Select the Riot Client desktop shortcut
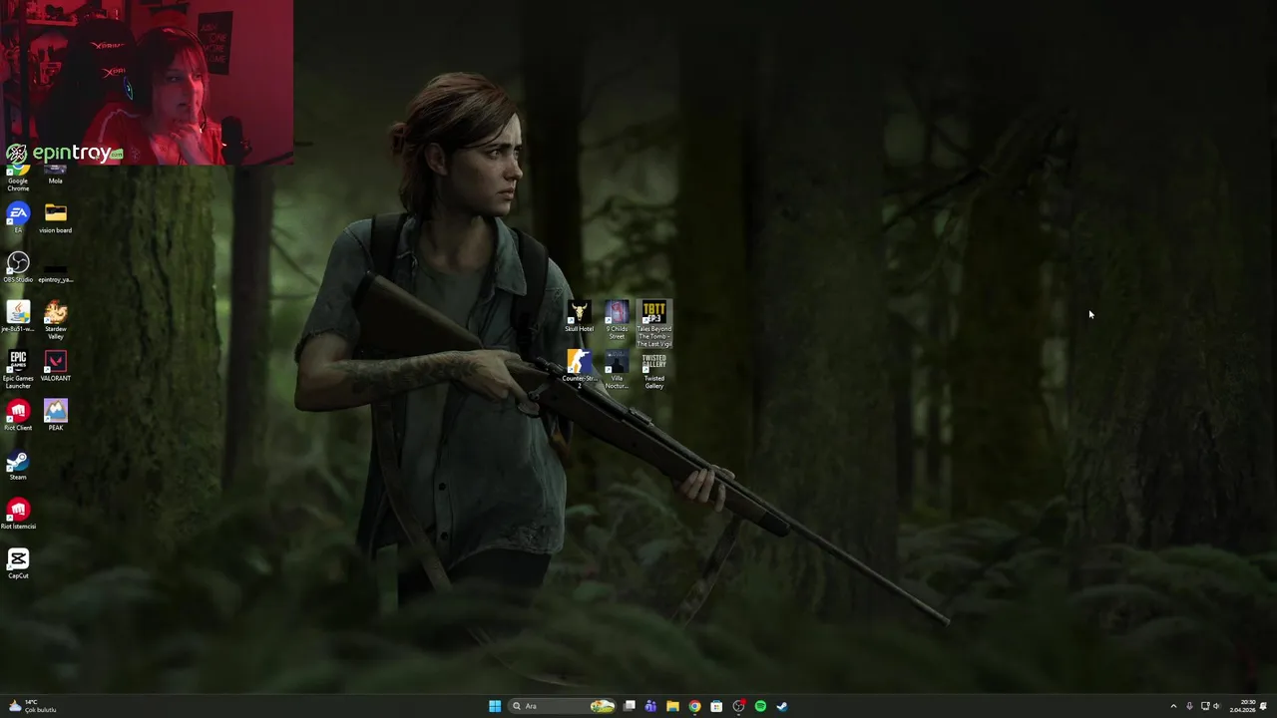The width and height of the screenshot is (1277, 718). pyautogui.click(x=18, y=415)
